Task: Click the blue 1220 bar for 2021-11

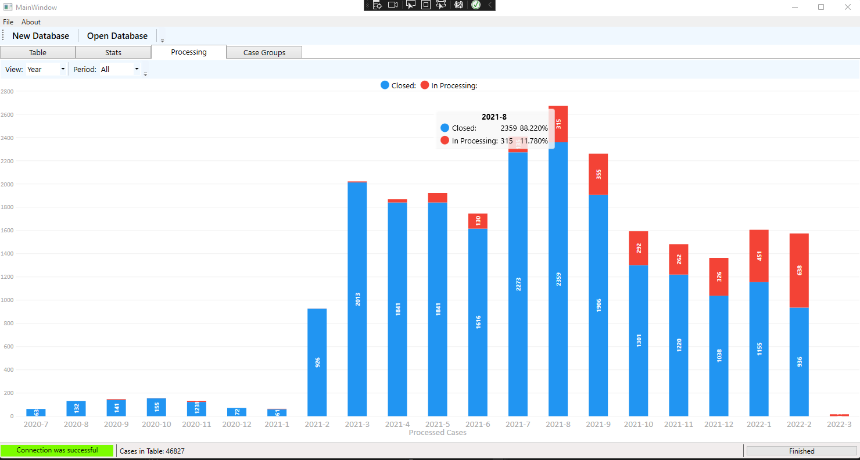Action: (679, 346)
